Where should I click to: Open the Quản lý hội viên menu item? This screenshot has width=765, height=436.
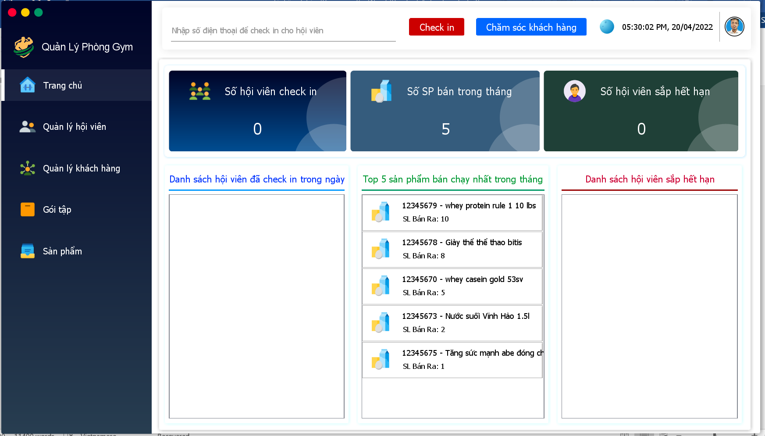click(77, 127)
